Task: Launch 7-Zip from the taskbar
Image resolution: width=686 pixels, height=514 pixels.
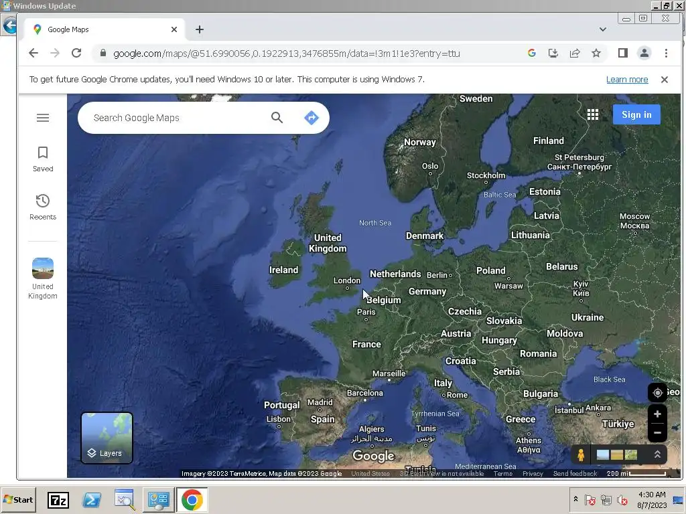Action: tap(58, 500)
